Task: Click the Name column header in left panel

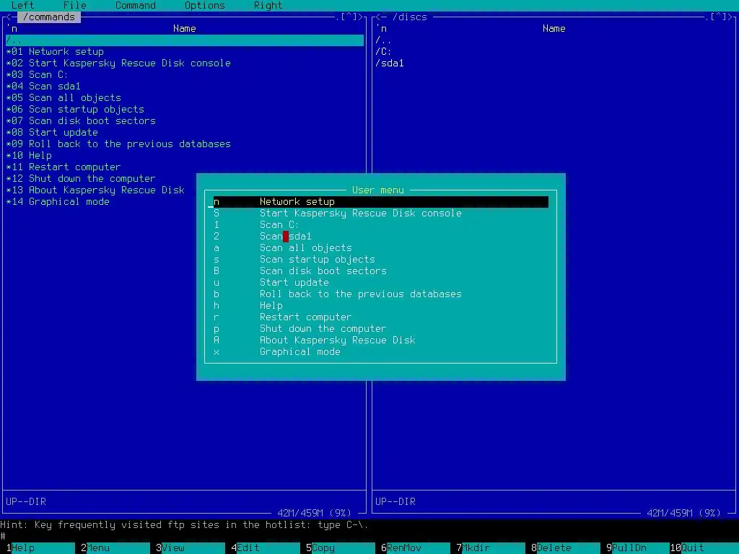Action: point(184,29)
